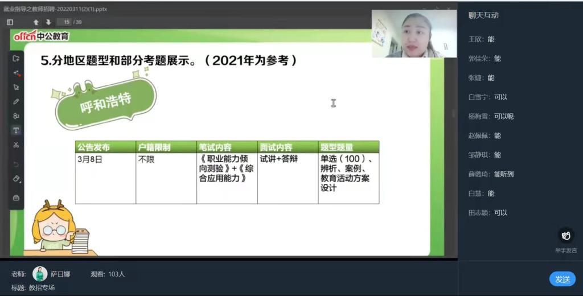Open the toolbox icon at toolbar bottom
The height and width of the screenshot is (296, 583).
[16, 198]
